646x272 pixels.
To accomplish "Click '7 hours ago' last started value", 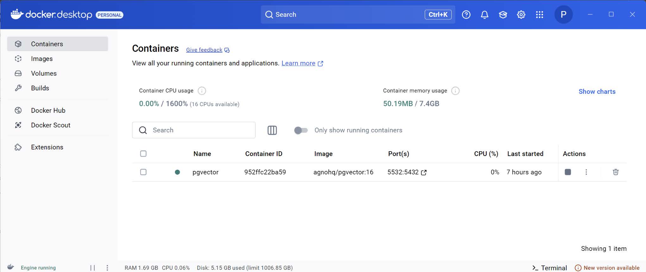I will [524, 172].
